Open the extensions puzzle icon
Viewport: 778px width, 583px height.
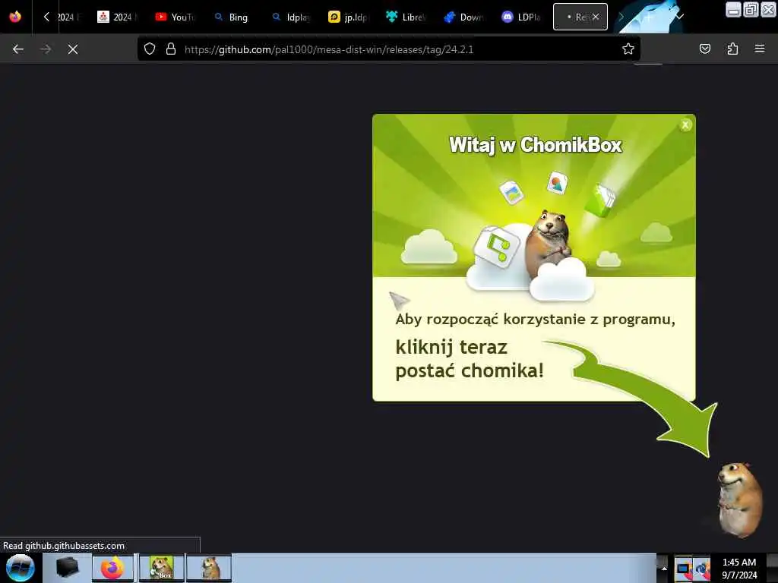tap(732, 49)
